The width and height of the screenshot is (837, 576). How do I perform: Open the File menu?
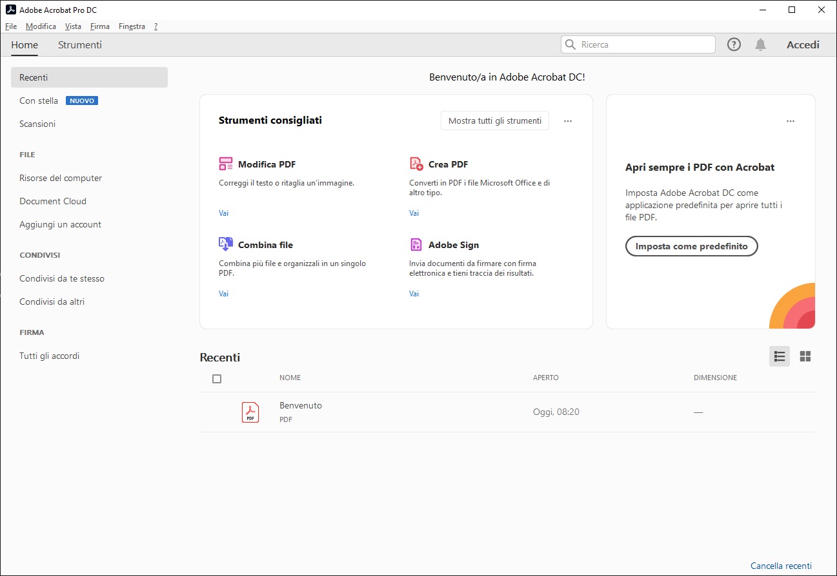click(x=11, y=26)
